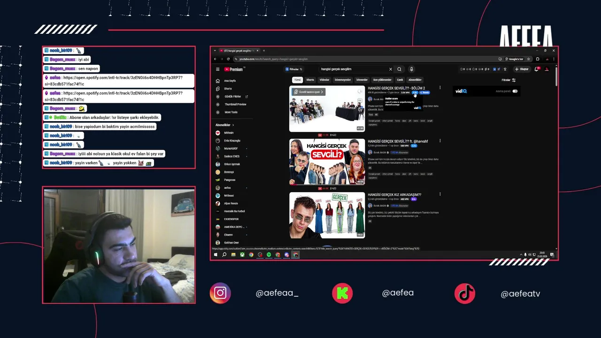601x338 pixels.
Task: Unmute the first video preview speaker icon
Action: [360, 92]
